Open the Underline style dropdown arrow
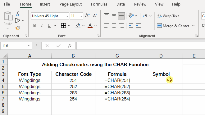 coord(55,26)
